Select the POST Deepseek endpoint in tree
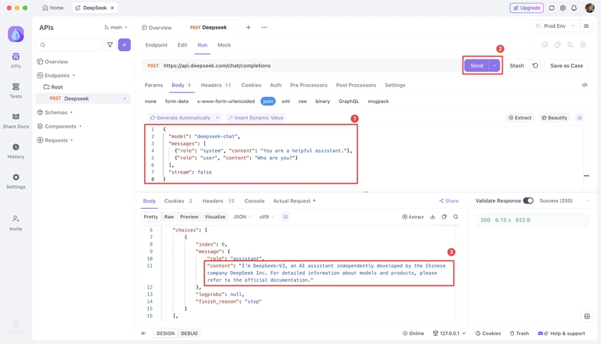 (83, 98)
